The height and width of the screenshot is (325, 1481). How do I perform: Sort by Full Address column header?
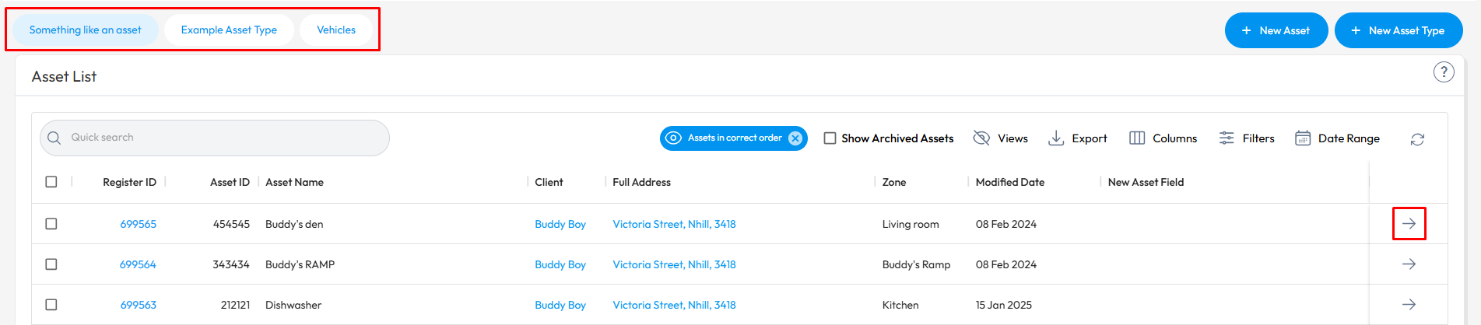coord(641,182)
